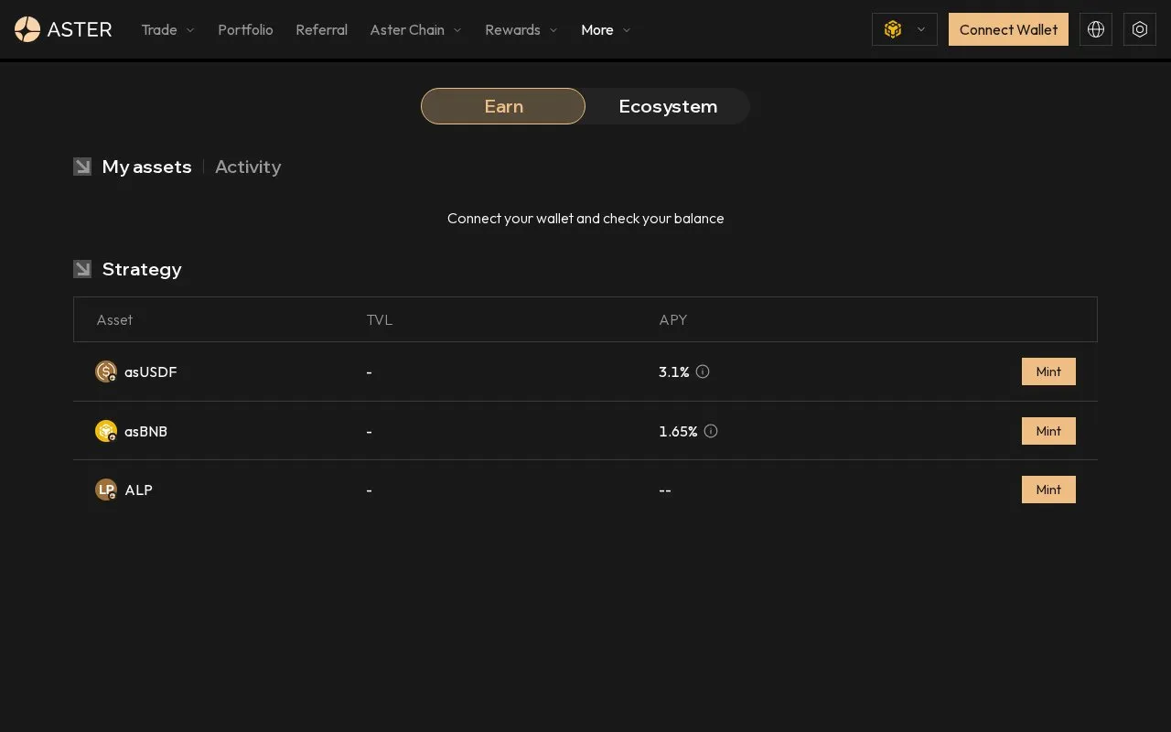Viewport: 1171px width, 732px height.
Task: Select the My assets tab
Action: pyautogui.click(x=147, y=167)
